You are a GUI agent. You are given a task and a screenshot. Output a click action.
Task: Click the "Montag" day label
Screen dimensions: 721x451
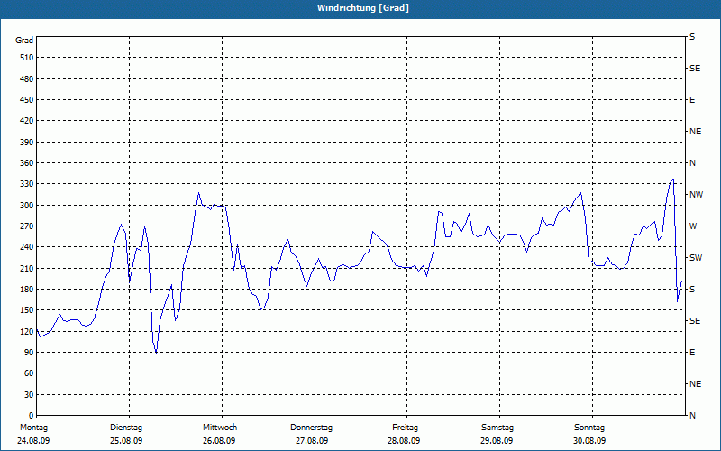[x=33, y=428]
